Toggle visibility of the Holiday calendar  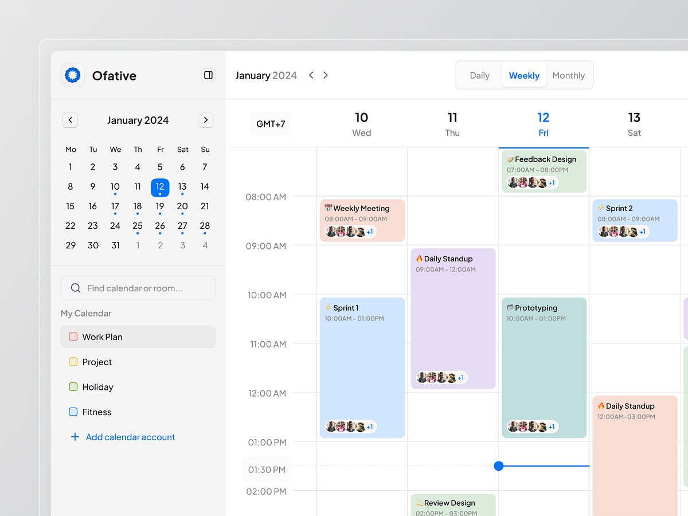click(x=73, y=387)
